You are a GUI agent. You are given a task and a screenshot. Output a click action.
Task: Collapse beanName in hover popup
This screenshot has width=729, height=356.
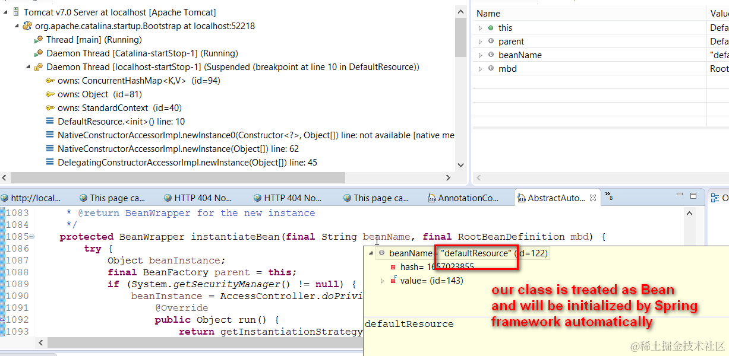(371, 253)
